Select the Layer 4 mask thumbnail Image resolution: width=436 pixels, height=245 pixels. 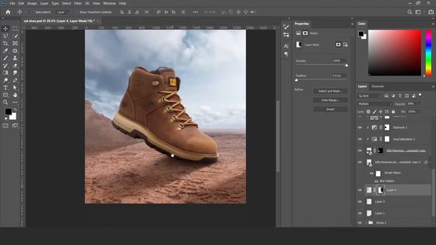381,190
